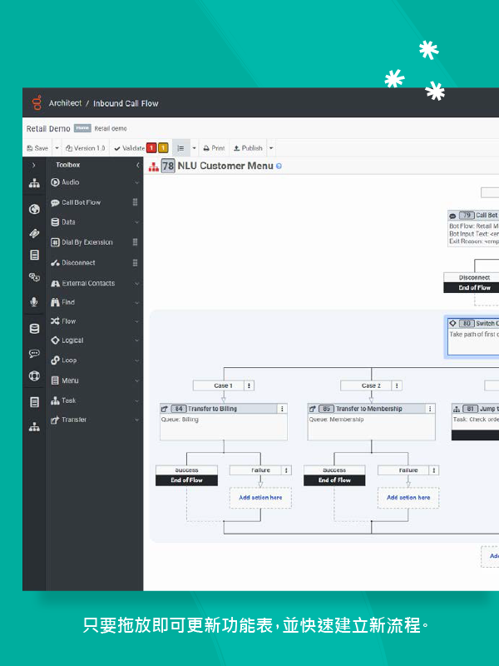Click the drag handle beside Call Bot Flow
The image size is (499, 666).
point(135,202)
